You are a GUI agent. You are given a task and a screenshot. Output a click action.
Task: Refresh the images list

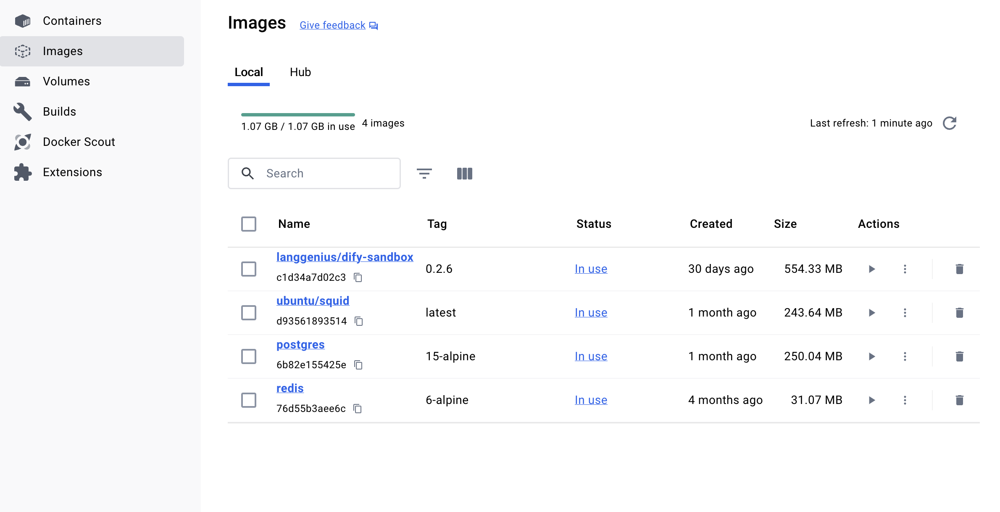tap(950, 123)
